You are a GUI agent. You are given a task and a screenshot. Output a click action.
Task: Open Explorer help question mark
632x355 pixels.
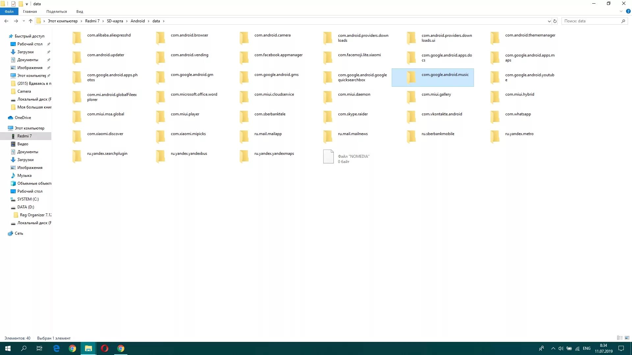click(628, 11)
